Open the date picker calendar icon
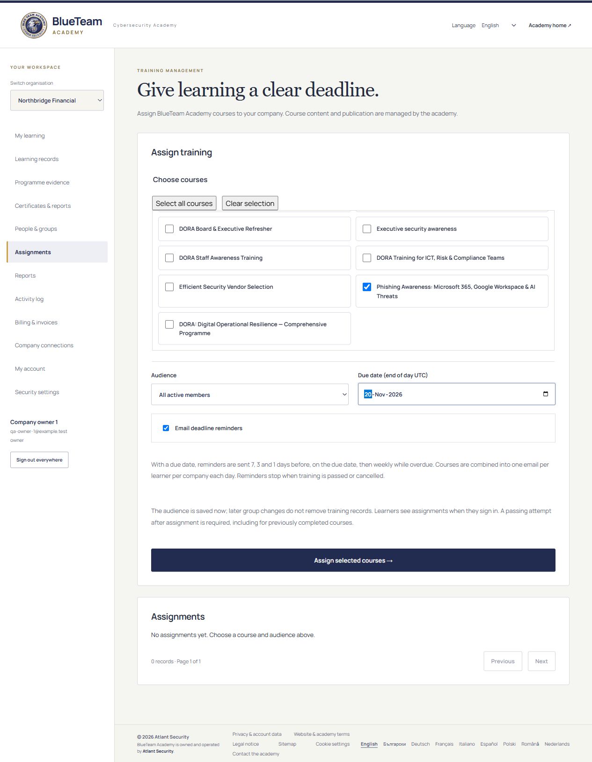The image size is (592, 762). (545, 394)
